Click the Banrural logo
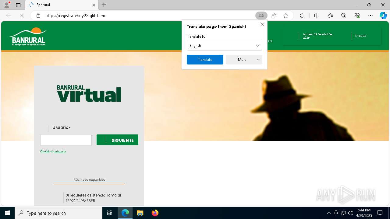Image resolution: width=390 pixels, height=219 pixels. point(28,36)
